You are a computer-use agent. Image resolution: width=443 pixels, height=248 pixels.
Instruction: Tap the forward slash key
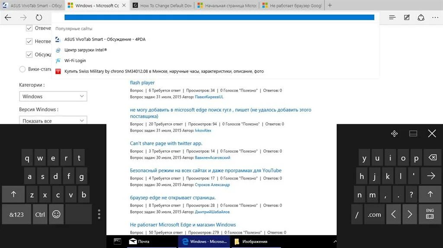357,214
